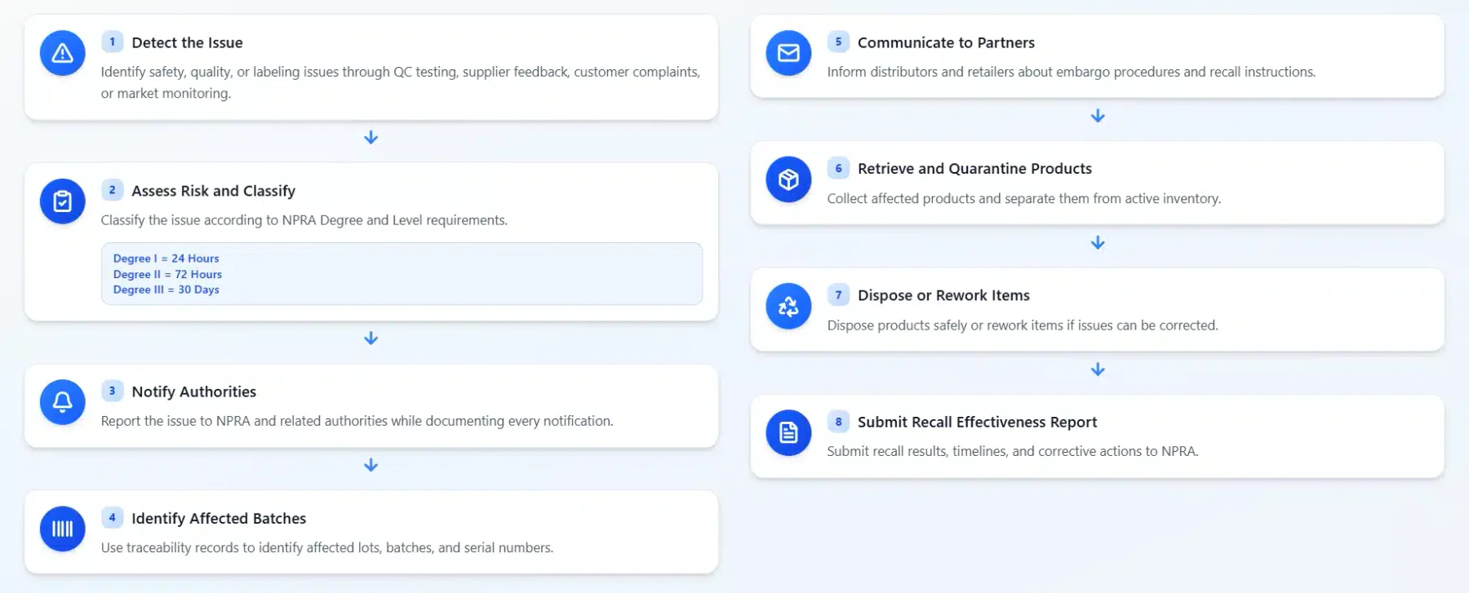Click 'Use traceability records' description
This screenshot has width=1469, height=593.
[326, 547]
